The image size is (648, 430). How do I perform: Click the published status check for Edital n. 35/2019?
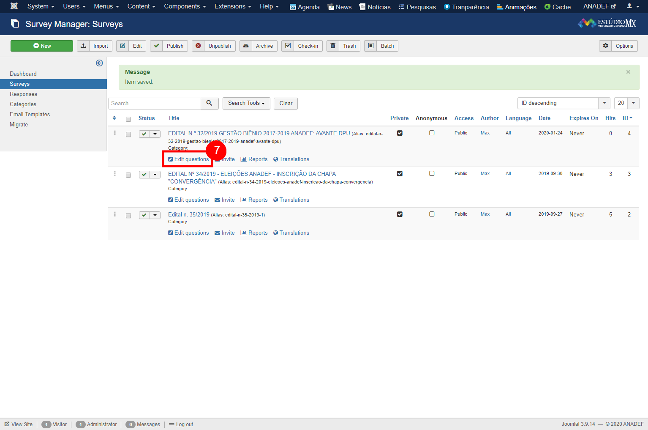144,215
